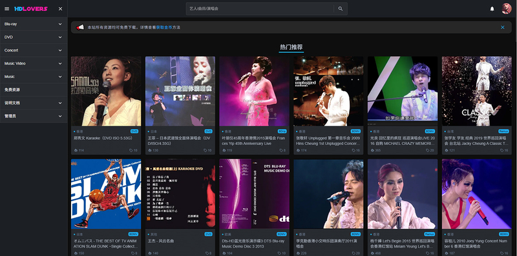
Task: Focus the 艺人/曲目/演唱会 search field
Action: point(260,9)
